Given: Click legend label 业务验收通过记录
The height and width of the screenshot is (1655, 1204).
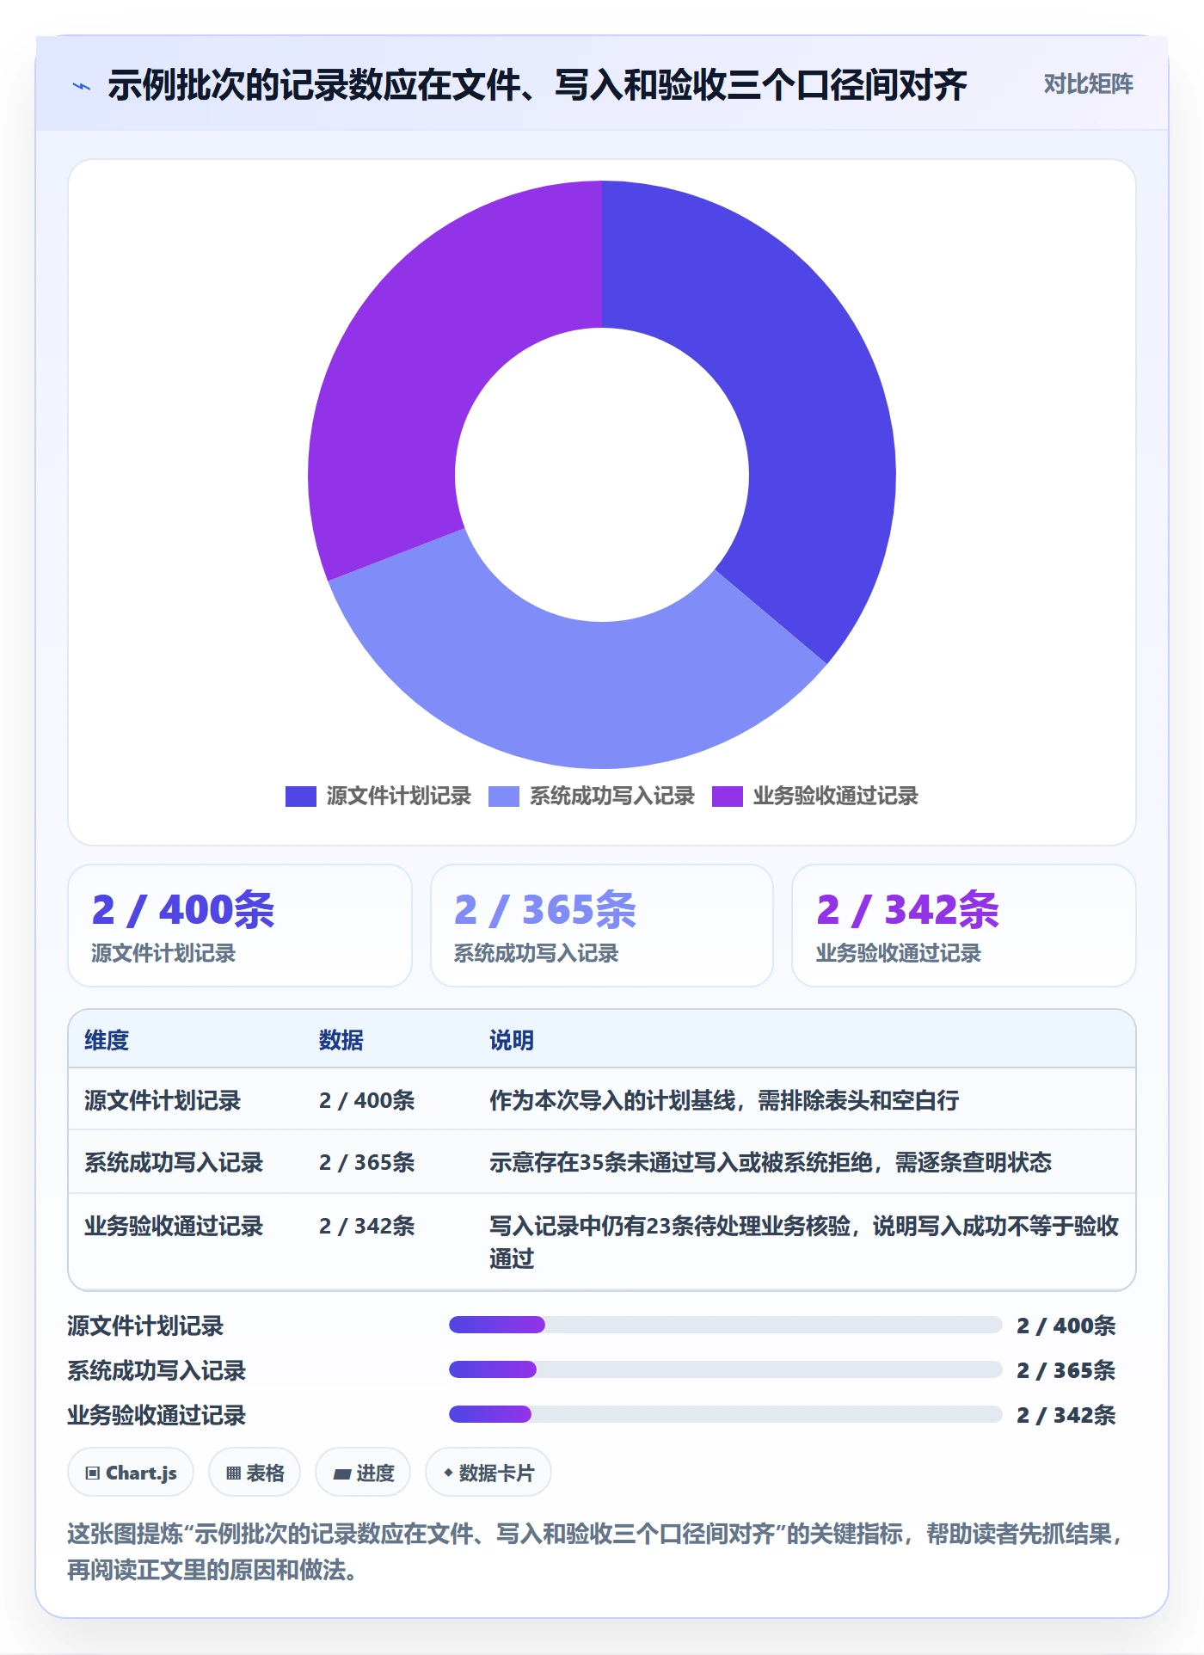Looking at the screenshot, I should [836, 797].
